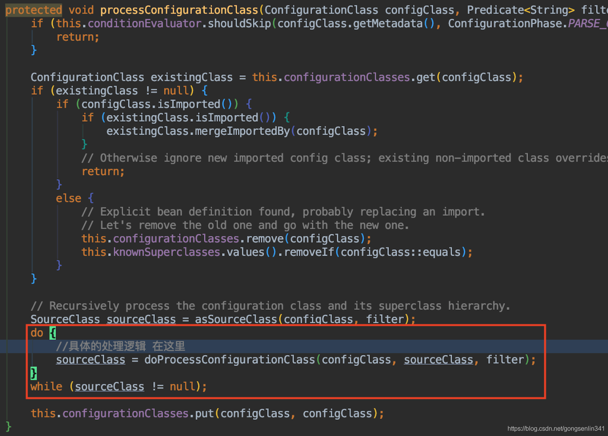Click the else keyword
This screenshot has width=608, height=436.
[x=69, y=198]
